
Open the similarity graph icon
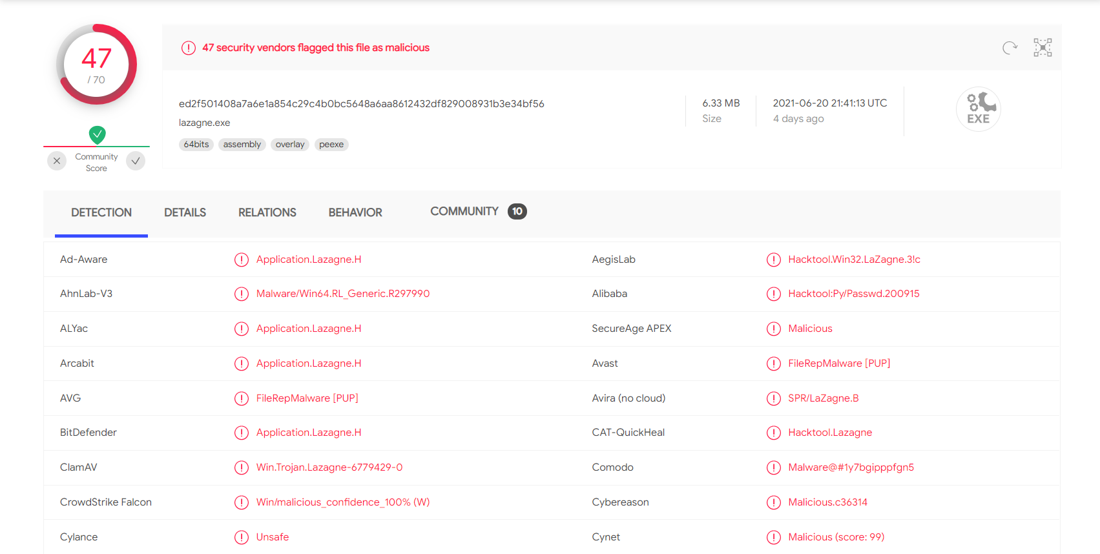point(1043,48)
